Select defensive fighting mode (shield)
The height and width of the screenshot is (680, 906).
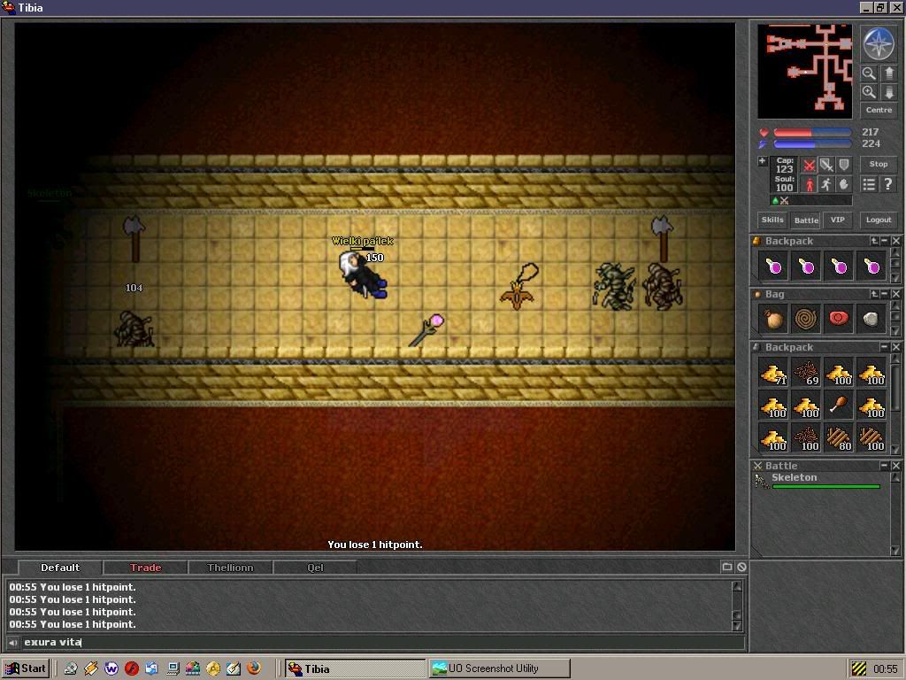[843, 166]
